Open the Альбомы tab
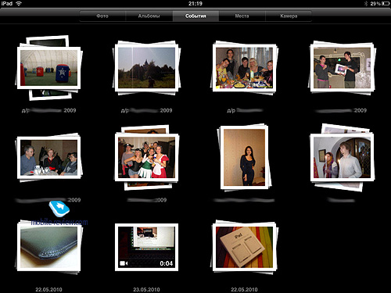Image resolution: width=391 pixels, height=293 pixels. [x=149, y=16]
